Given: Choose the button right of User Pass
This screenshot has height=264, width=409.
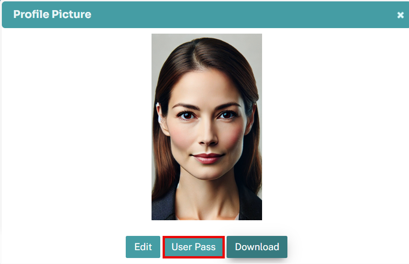Looking at the screenshot, I should (257, 247).
